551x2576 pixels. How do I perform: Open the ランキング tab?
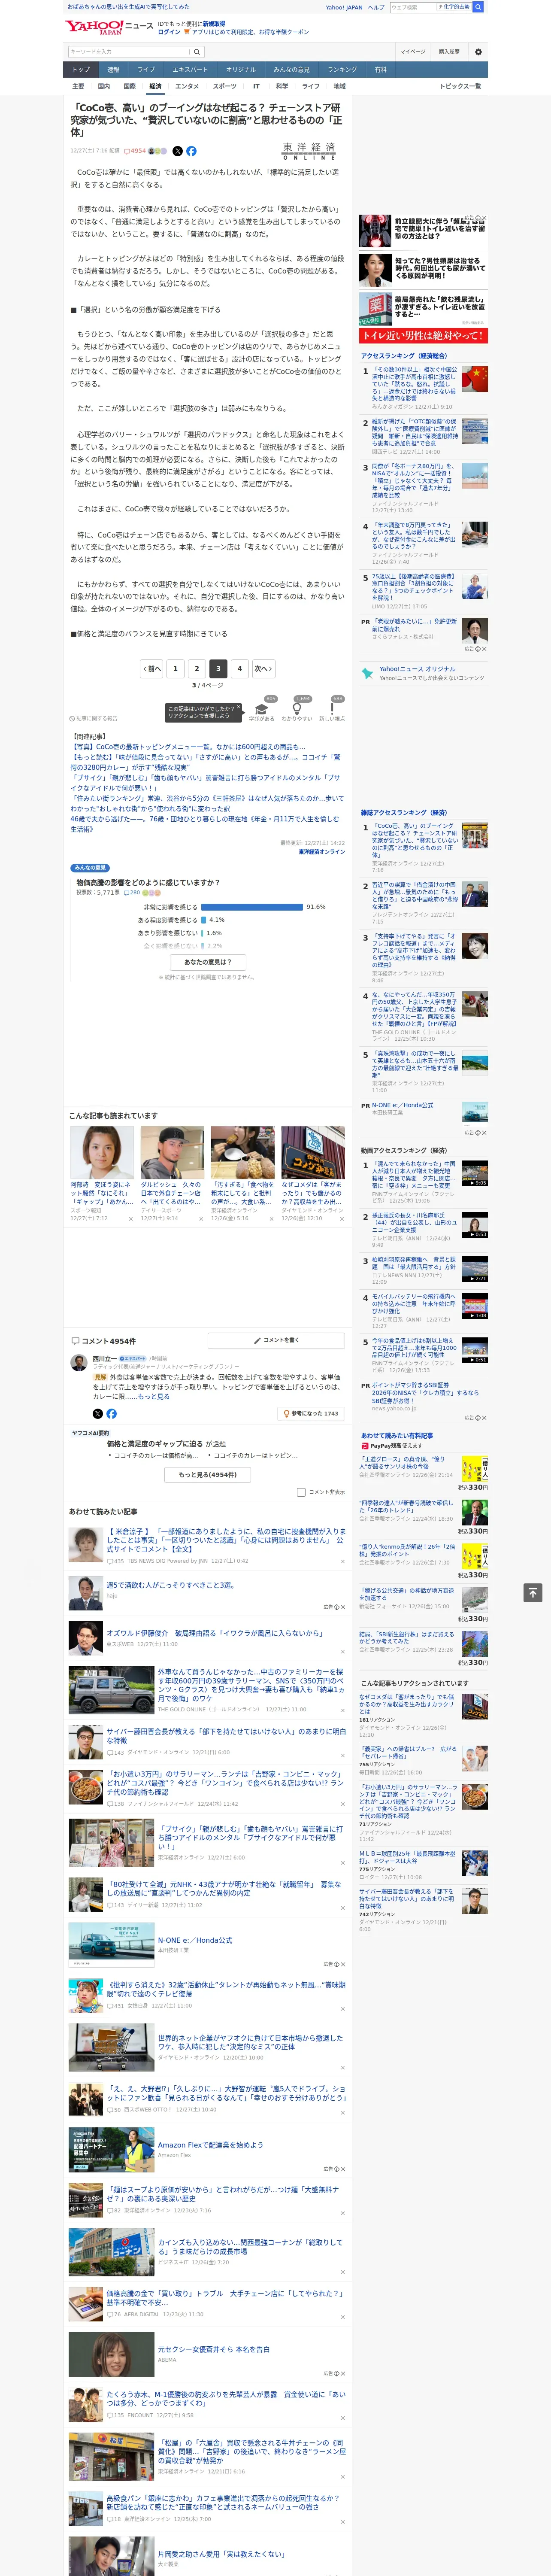[x=342, y=70]
